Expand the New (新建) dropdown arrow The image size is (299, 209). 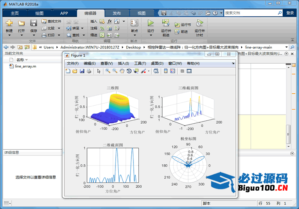(x=9, y=35)
